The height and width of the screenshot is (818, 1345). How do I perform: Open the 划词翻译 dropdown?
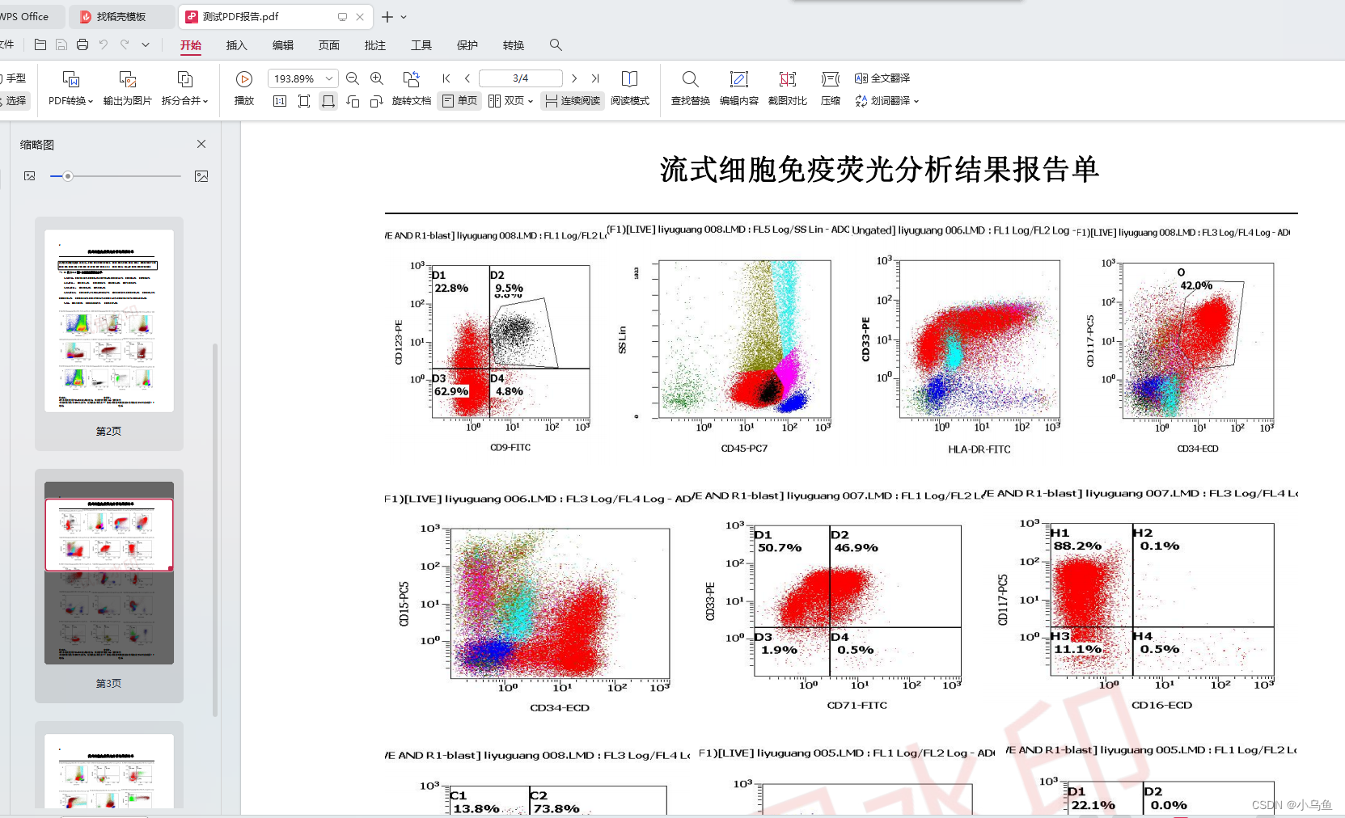pyautogui.click(x=887, y=101)
